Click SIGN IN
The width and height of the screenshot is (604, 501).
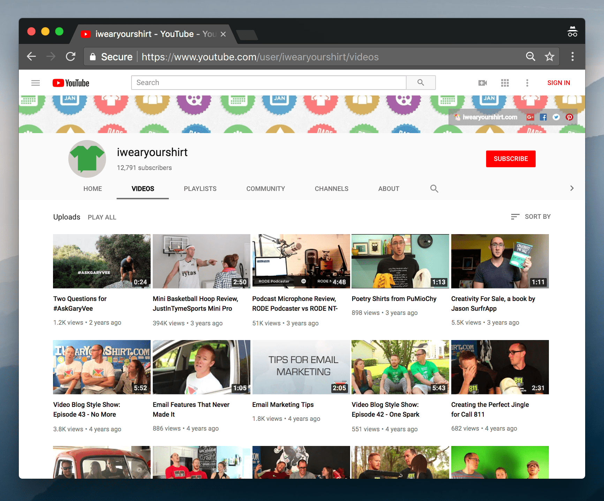[x=559, y=83]
